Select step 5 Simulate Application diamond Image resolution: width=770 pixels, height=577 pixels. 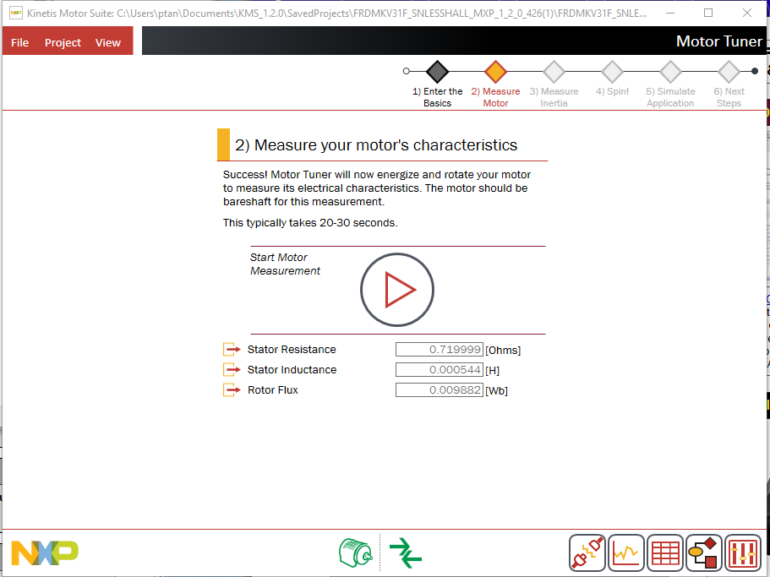click(670, 72)
